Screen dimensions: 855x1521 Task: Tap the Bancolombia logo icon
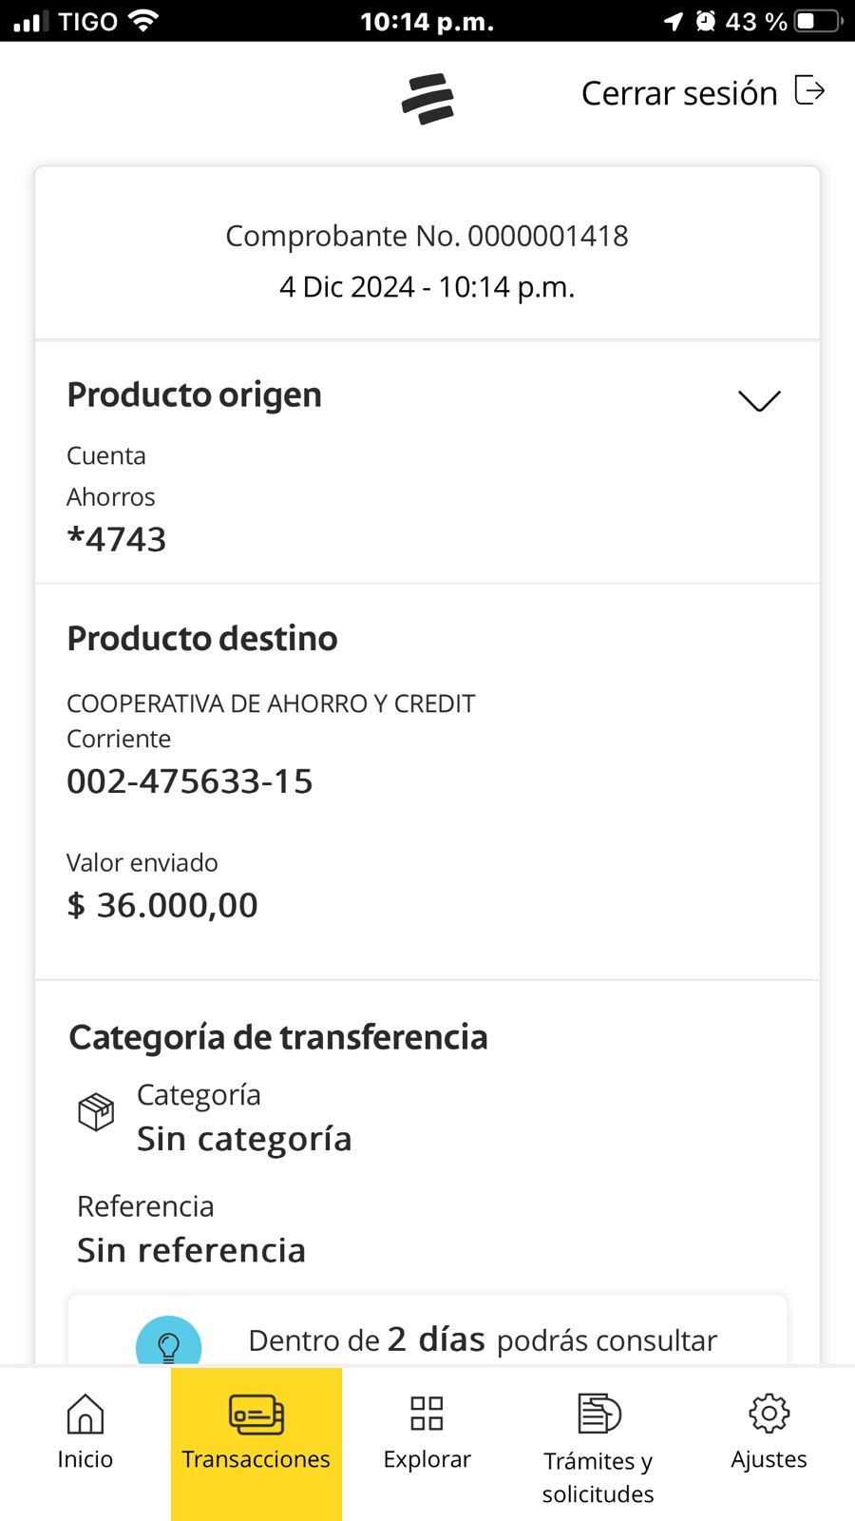(427, 99)
